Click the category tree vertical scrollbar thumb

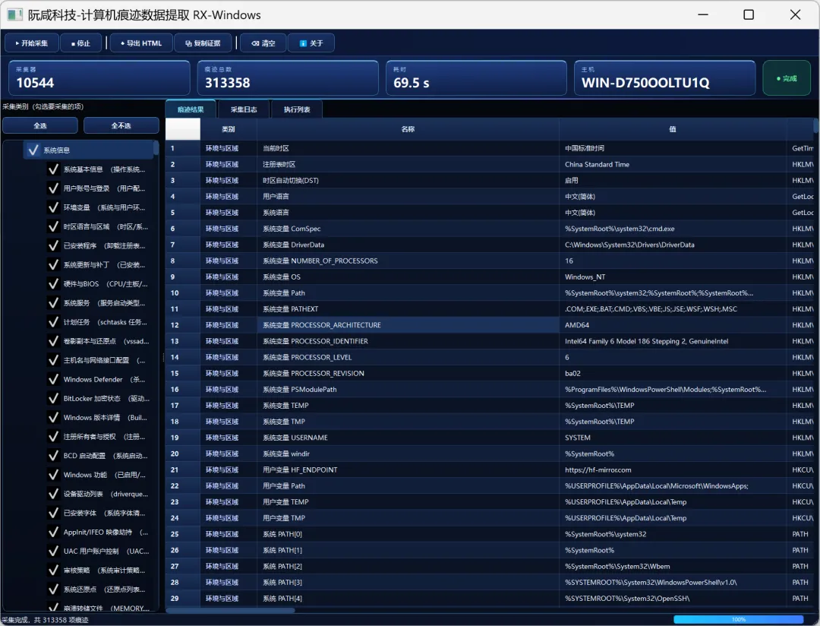point(156,147)
